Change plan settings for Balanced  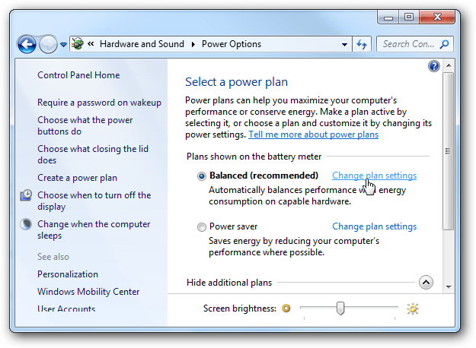coord(374,176)
